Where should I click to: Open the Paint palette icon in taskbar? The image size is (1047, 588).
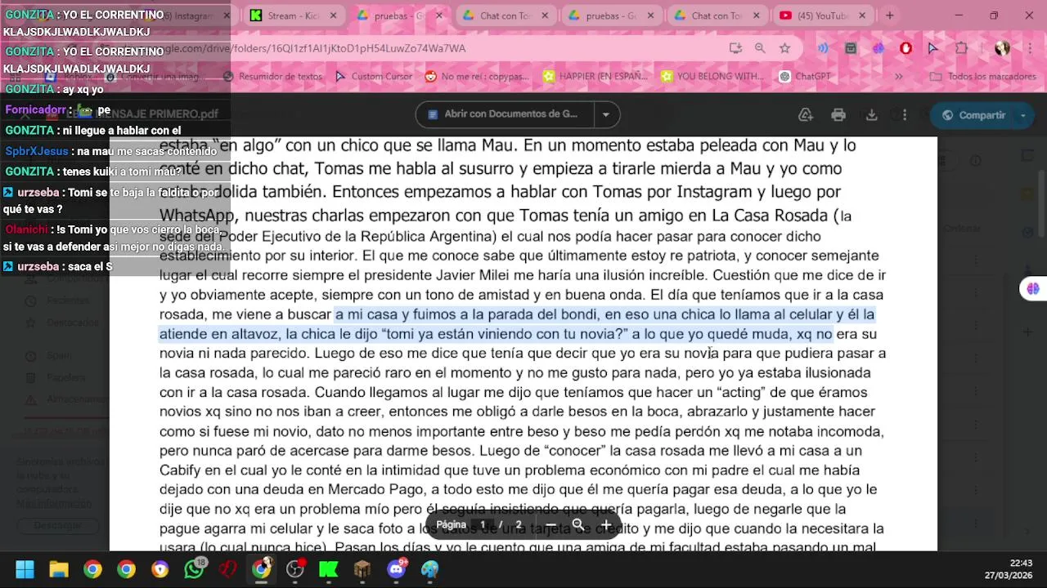430,569
